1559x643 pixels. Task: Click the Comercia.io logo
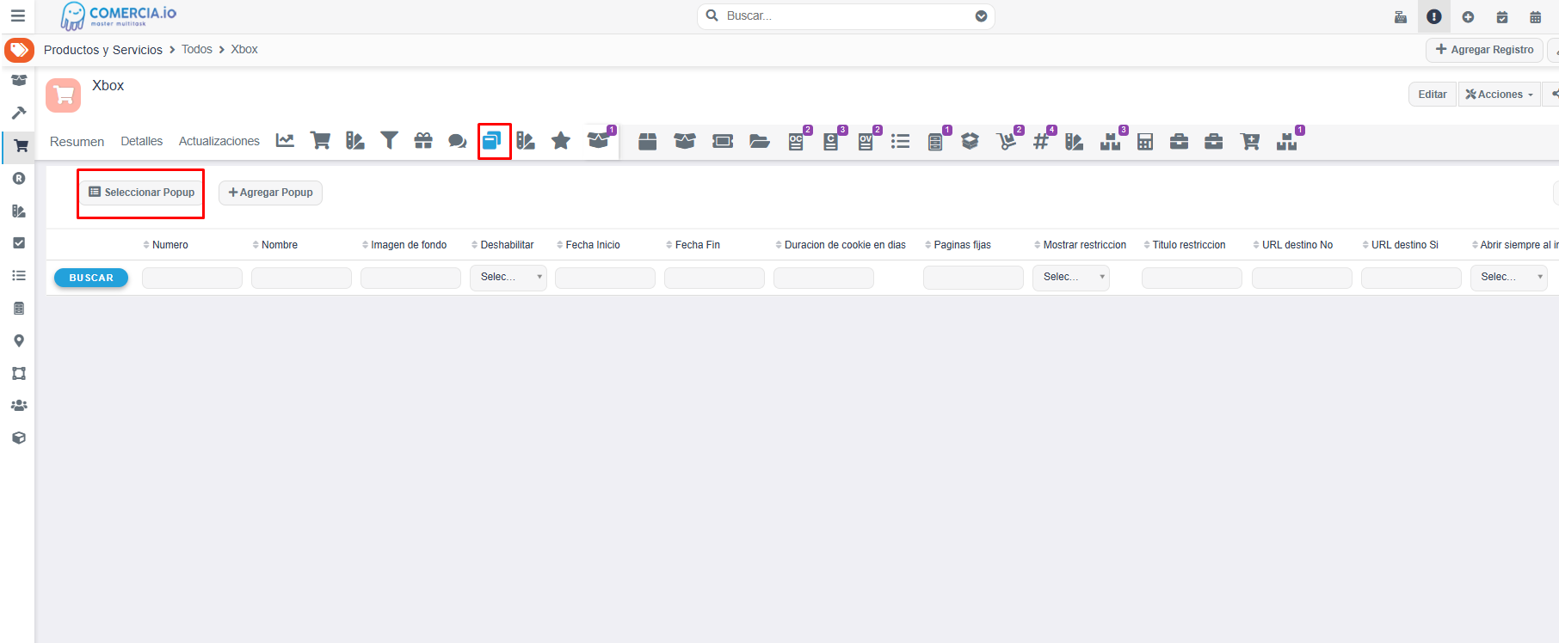pyautogui.click(x=119, y=15)
